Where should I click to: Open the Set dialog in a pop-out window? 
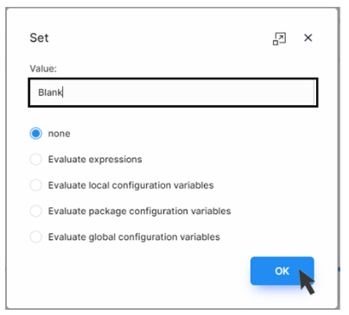point(279,39)
